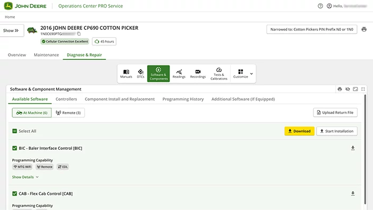Uncheck BIC - Baler Interface Control
This screenshot has width=373, height=210.
[14, 148]
